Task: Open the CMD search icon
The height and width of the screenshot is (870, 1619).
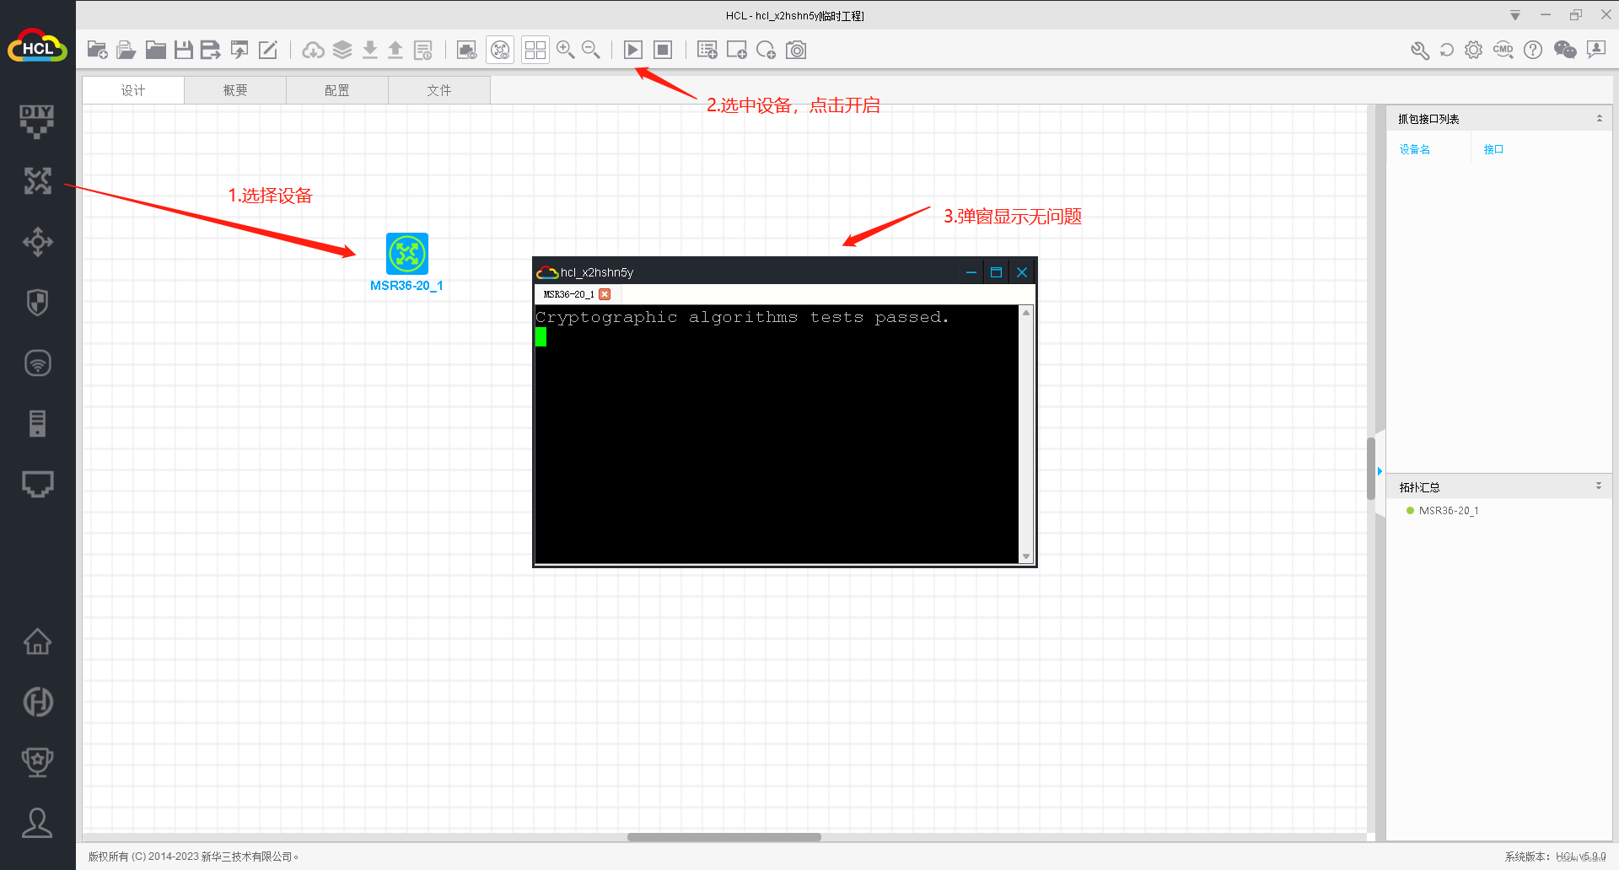Action: coord(1503,51)
